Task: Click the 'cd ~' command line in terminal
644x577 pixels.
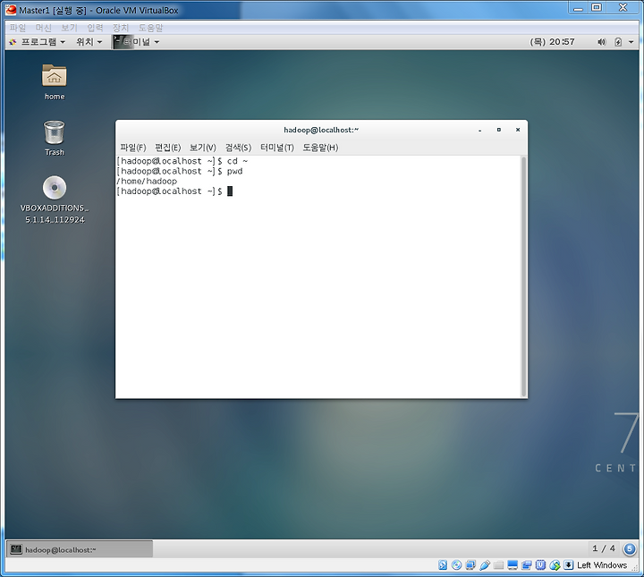Action: point(182,161)
